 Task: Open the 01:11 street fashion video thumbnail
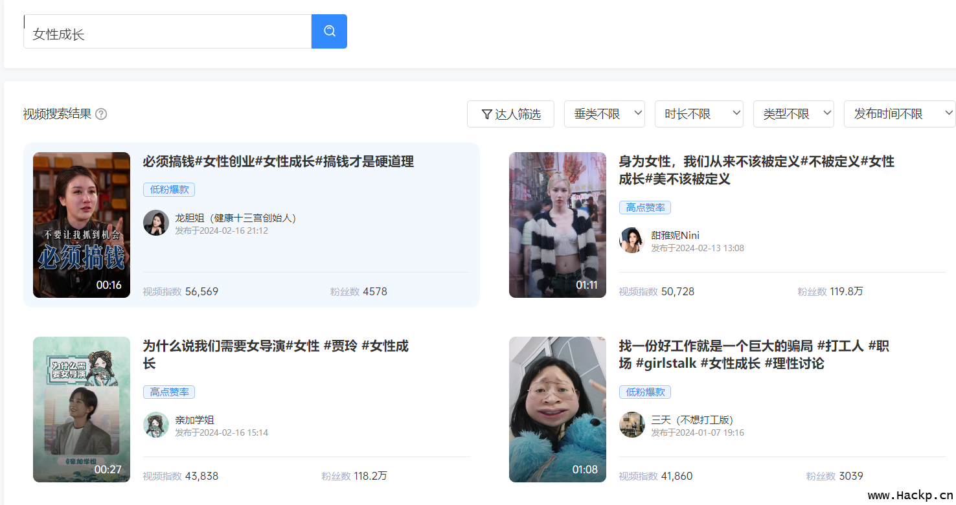coord(557,225)
